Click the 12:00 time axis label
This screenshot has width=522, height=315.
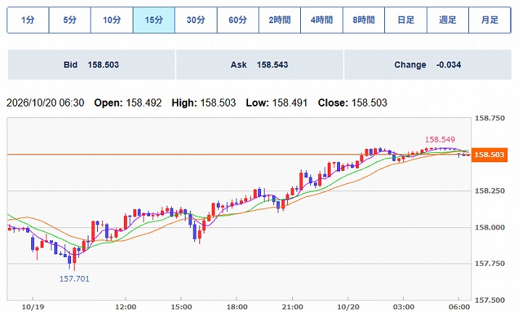coord(125,307)
